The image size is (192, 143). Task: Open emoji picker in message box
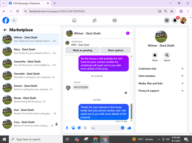point(122,128)
